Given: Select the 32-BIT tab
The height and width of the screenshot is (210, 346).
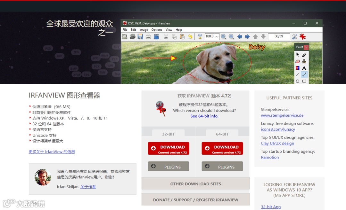Looking at the screenshot, I should [x=169, y=134].
